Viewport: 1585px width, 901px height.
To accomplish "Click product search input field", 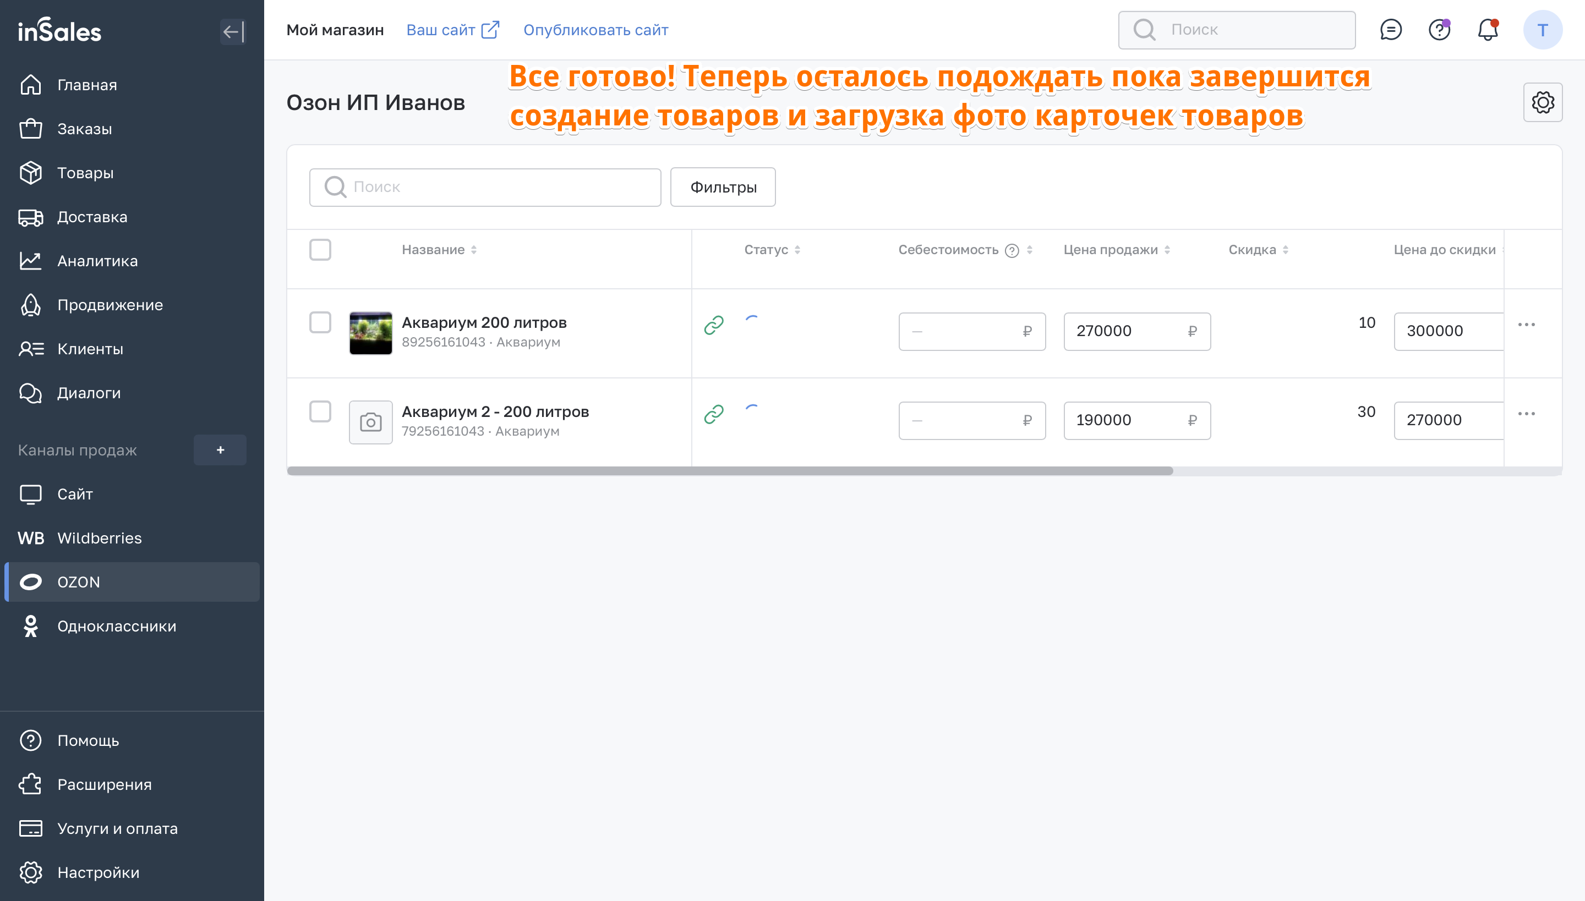I will (x=485, y=187).
